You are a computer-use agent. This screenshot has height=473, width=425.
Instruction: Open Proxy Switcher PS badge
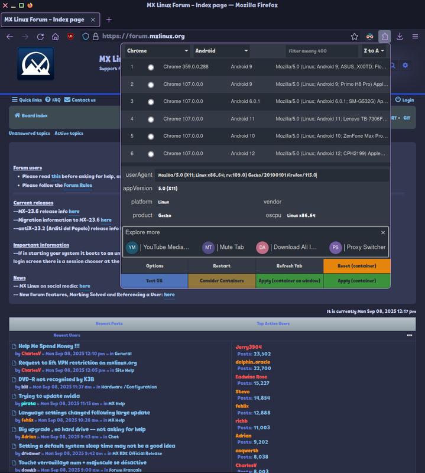point(335,247)
